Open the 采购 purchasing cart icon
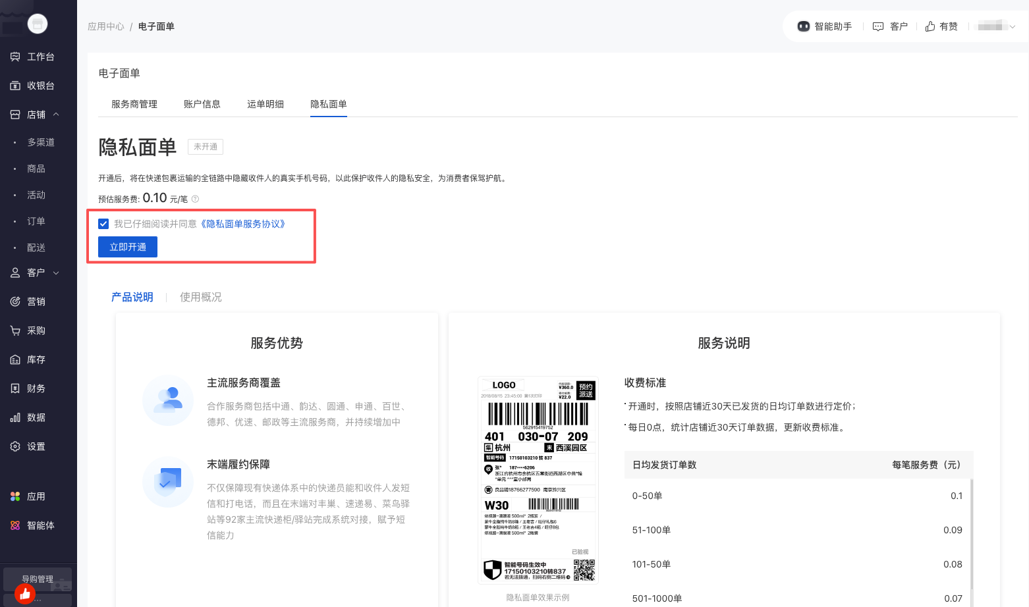The height and width of the screenshot is (607, 1029). coord(15,330)
